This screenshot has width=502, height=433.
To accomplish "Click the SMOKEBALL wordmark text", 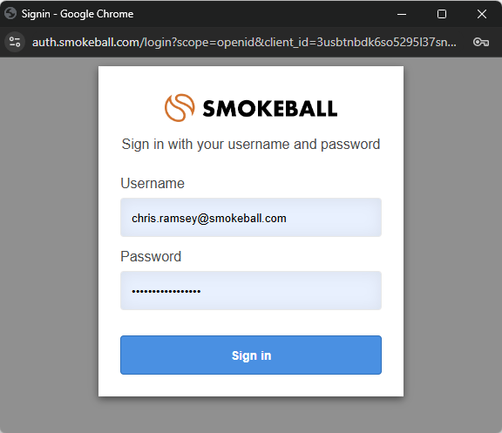I will coord(270,109).
